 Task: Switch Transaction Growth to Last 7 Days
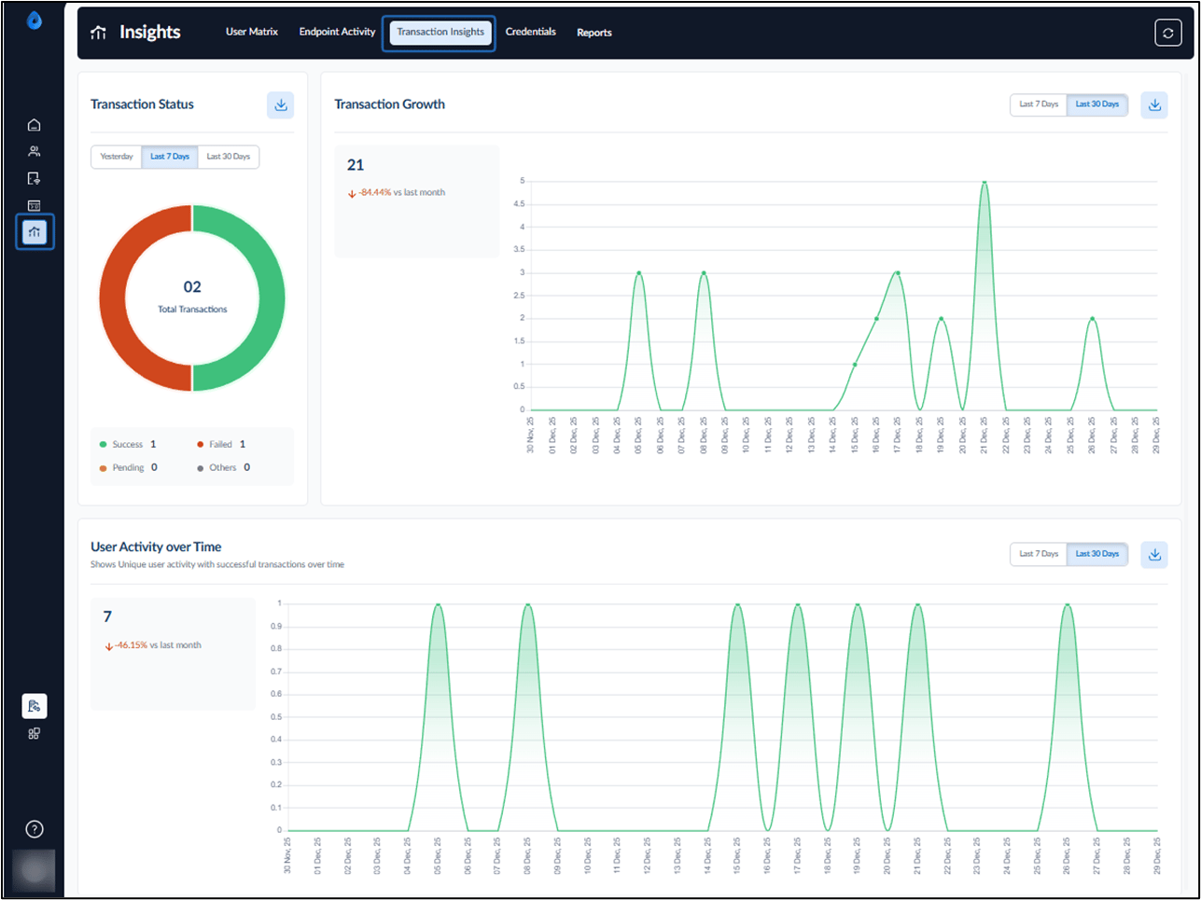click(1039, 104)
